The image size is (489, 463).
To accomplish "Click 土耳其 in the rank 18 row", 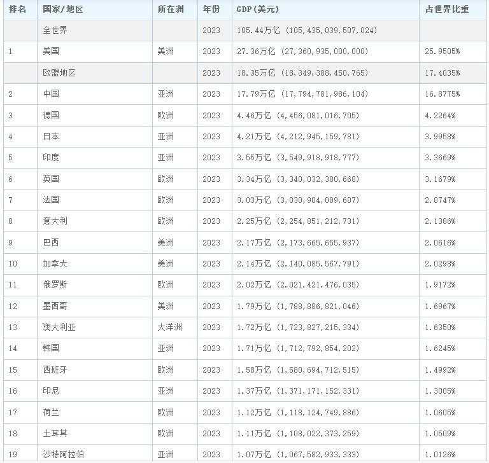I will [x=55, y=433].
